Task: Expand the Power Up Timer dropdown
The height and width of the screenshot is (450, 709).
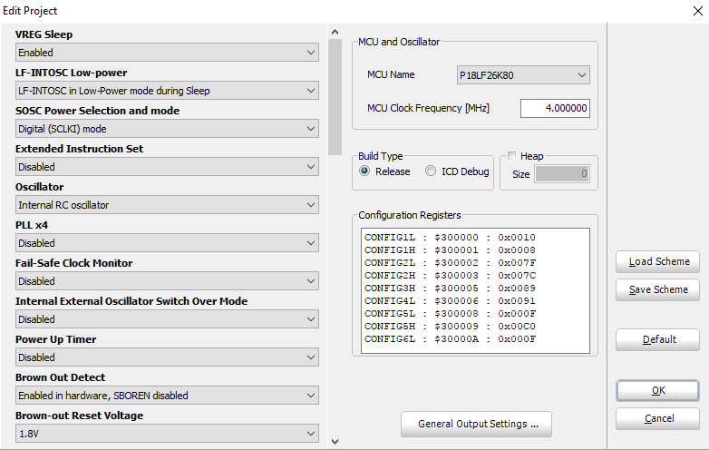Action: pos(167,357)
